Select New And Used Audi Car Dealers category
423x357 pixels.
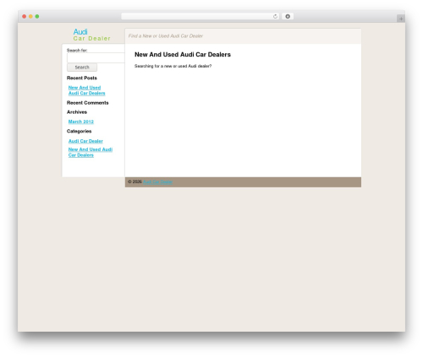coord(91,152)
